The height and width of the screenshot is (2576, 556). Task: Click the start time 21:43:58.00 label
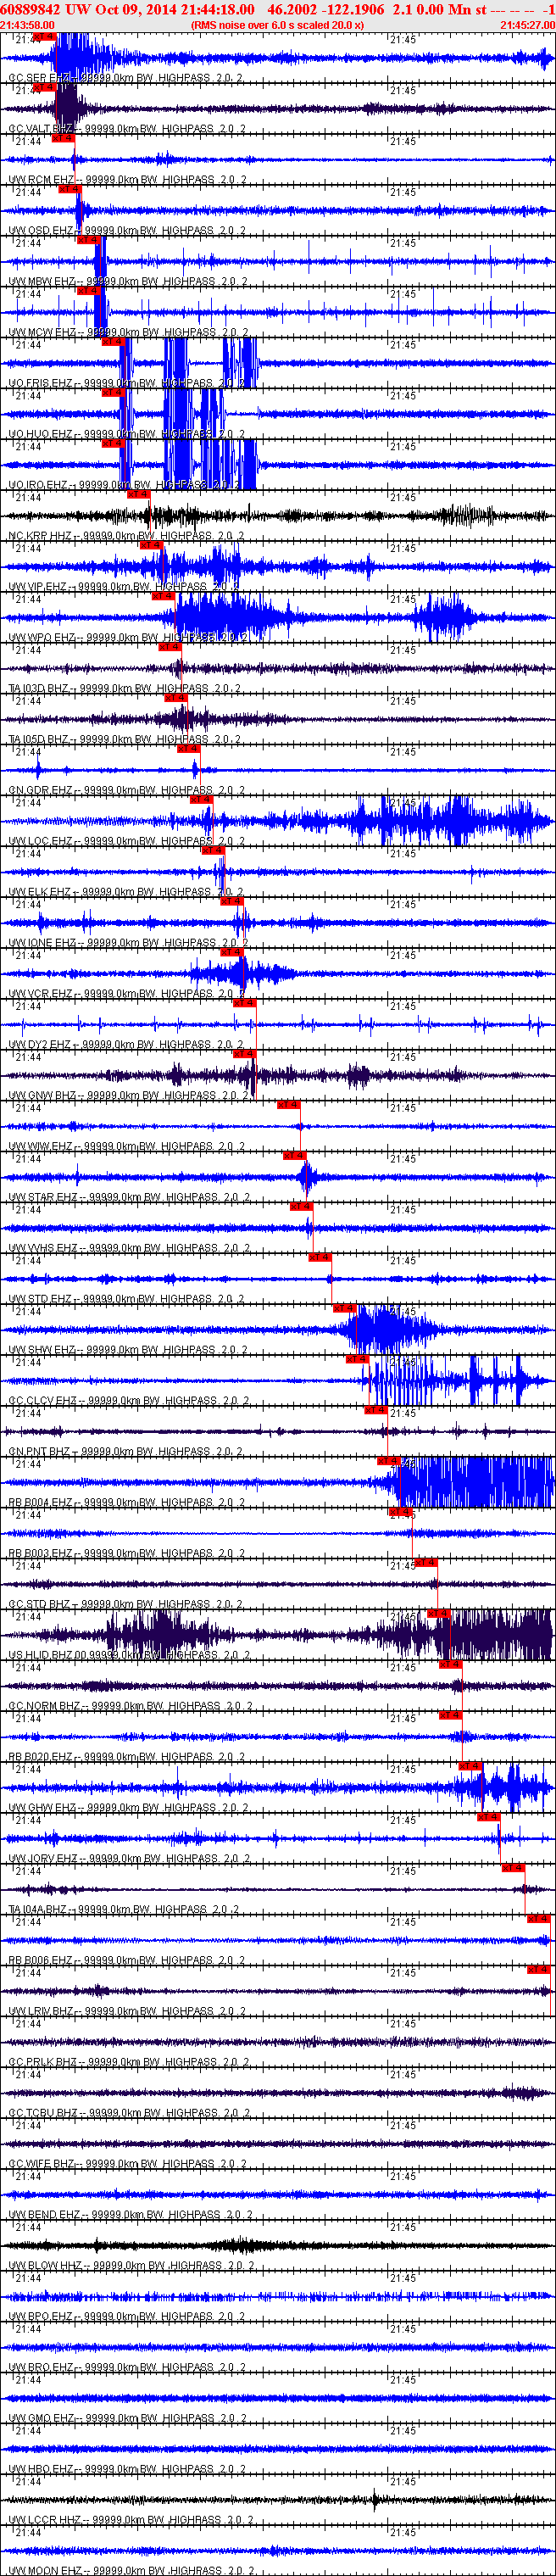coord(27,25)
